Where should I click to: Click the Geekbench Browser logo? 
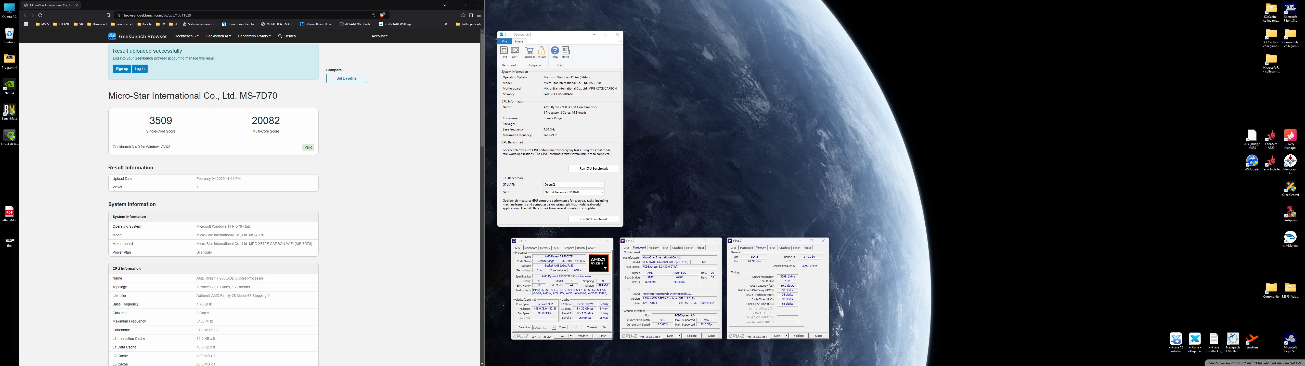tap(137, 36)
